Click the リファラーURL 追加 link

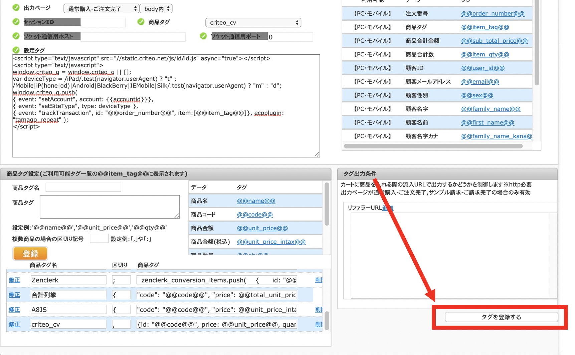[x=388, y=208]
